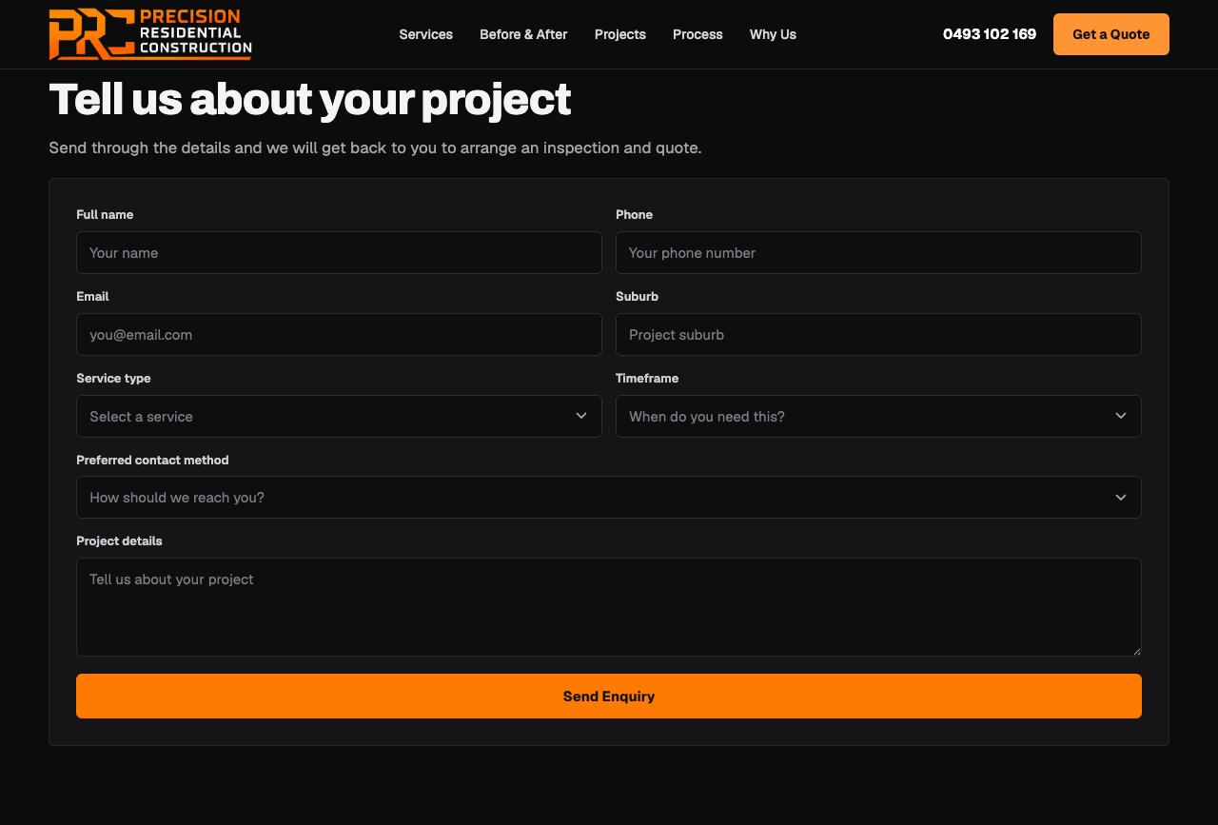
Task: Focus the Phone number input field
Action: tap(878, 253)
